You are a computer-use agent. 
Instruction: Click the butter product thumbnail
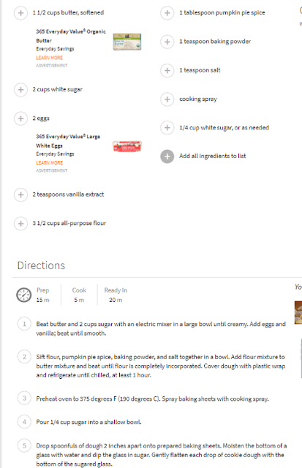[x=127, y=42]
